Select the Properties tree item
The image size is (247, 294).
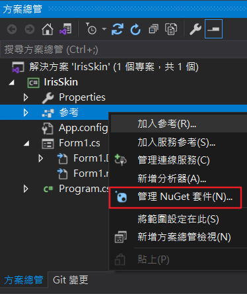pos(82,97)
